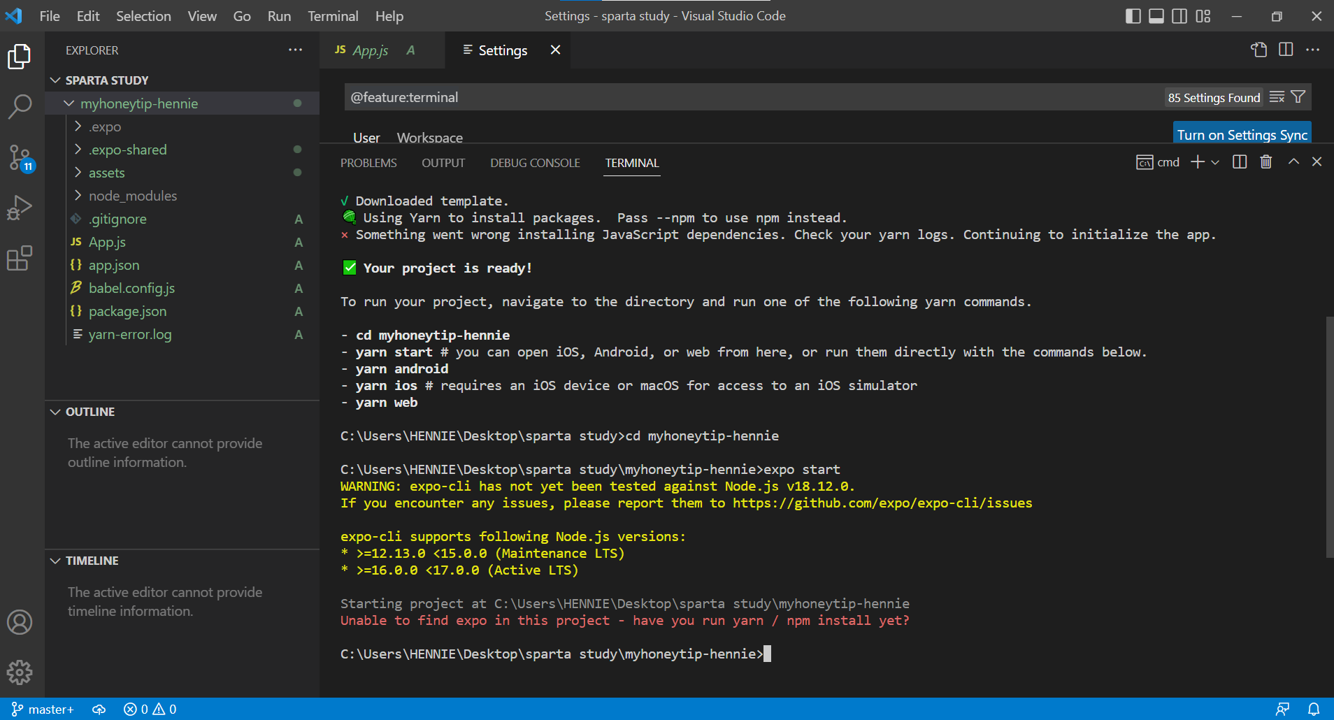Clear the settings search input

click(x=1277, y=97)
